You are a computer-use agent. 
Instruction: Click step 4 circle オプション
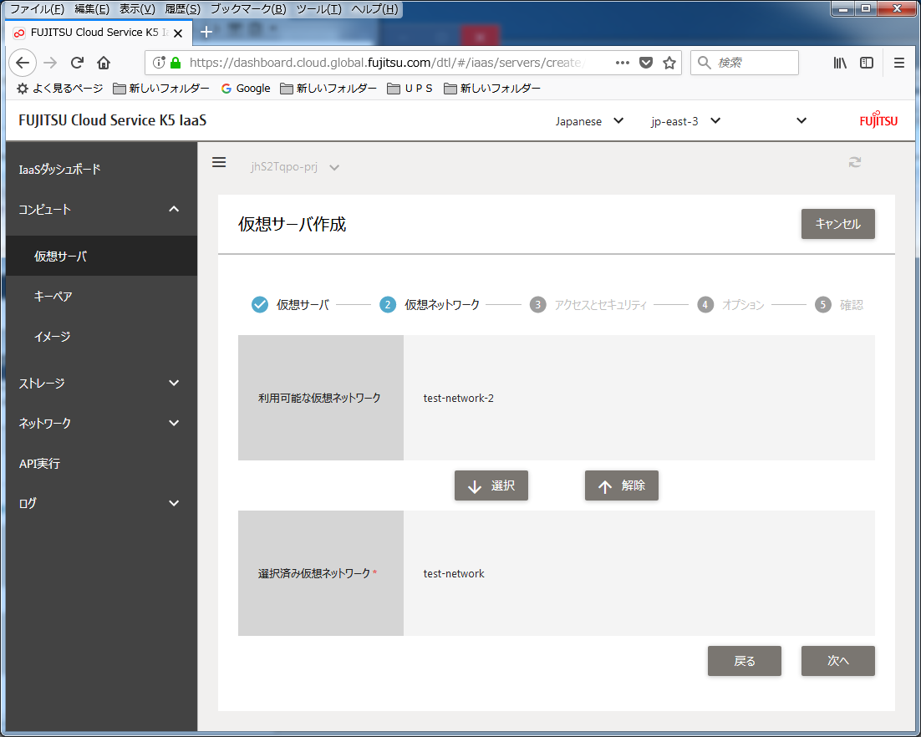(x=705, y=305)
